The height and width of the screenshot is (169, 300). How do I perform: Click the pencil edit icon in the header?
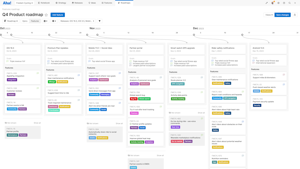(x=267, y=3)
